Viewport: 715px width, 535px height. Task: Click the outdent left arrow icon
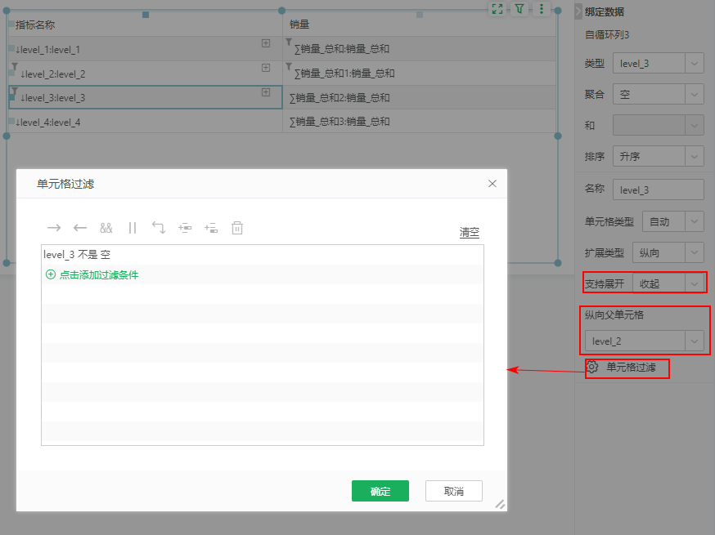[80, 228]
